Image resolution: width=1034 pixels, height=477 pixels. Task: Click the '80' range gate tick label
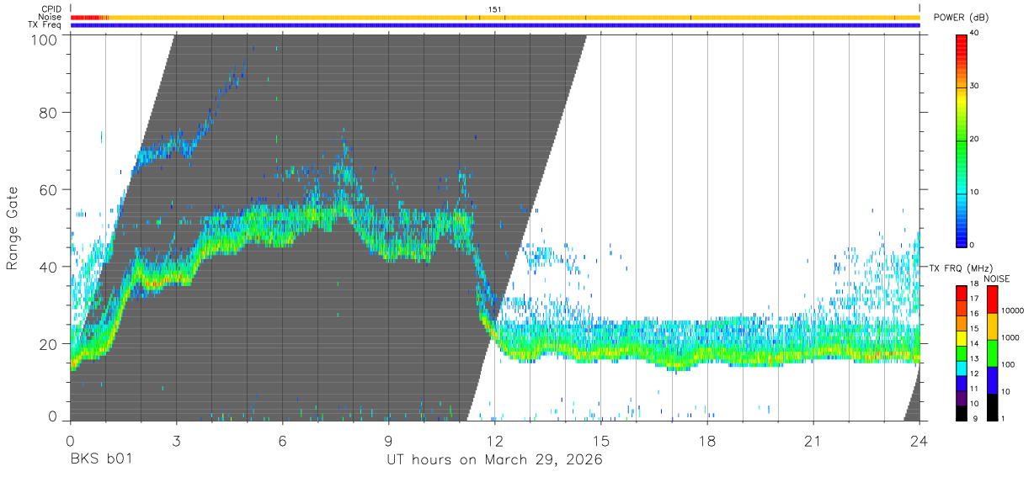pos(48,113)
